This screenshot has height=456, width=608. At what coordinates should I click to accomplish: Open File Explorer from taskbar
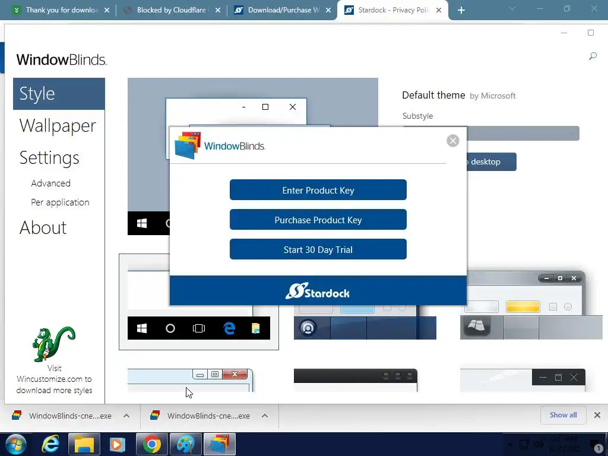point(84,444)
